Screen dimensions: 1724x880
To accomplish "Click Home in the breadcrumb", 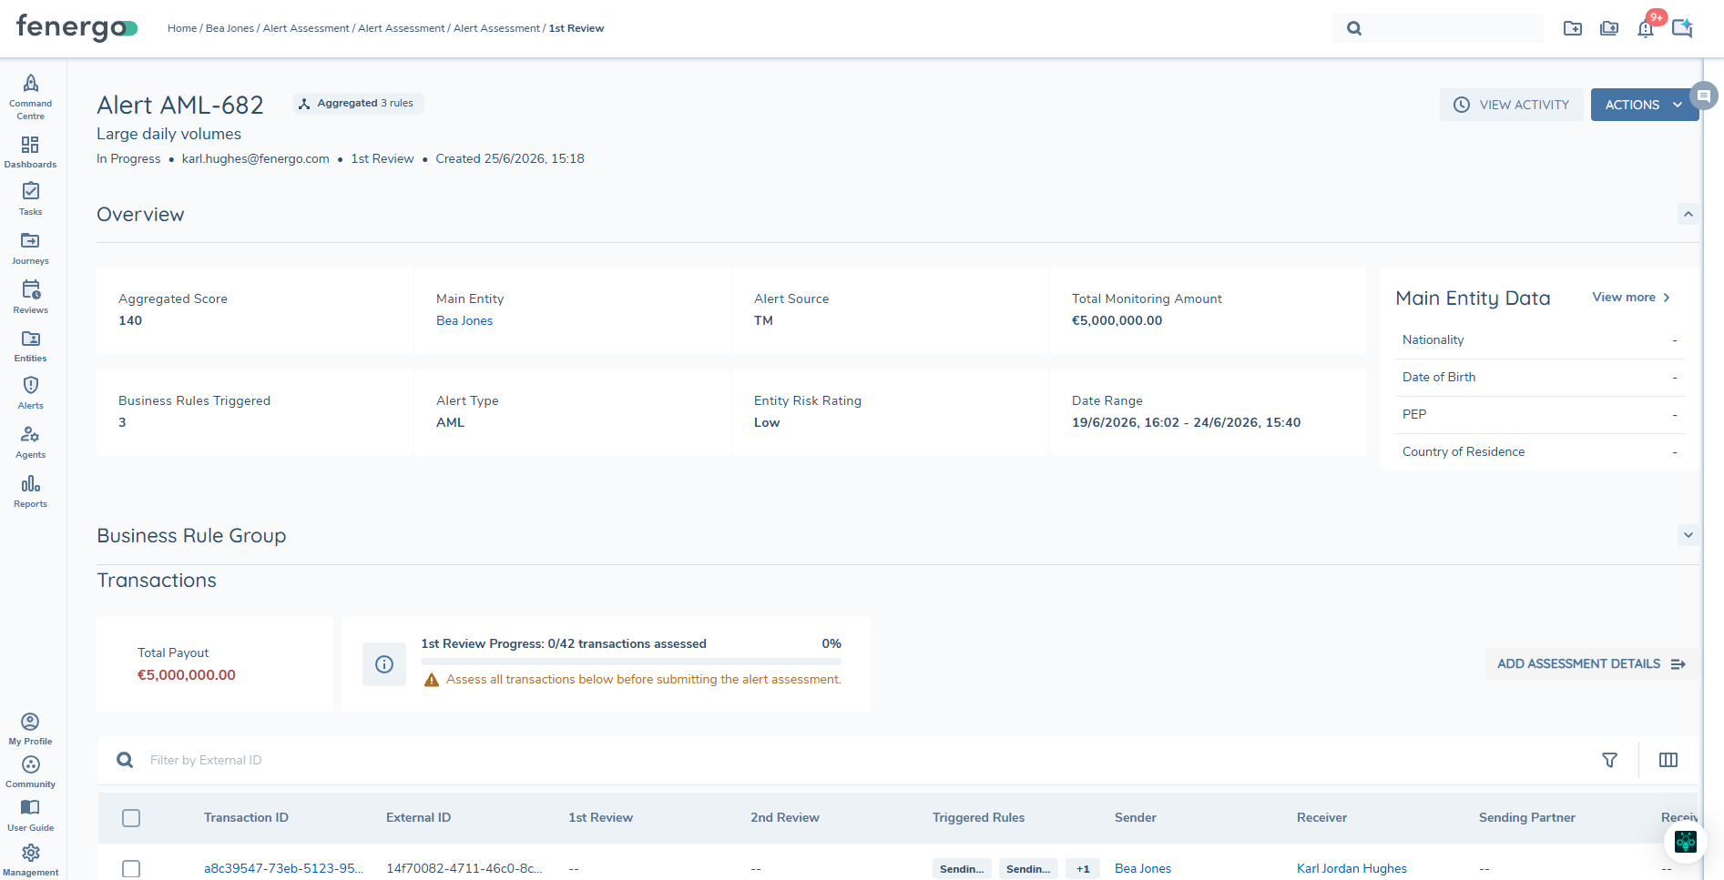I will tap(182, 28).
